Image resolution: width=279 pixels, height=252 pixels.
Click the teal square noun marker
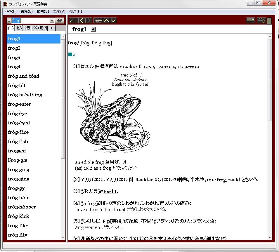coord(70,54)
